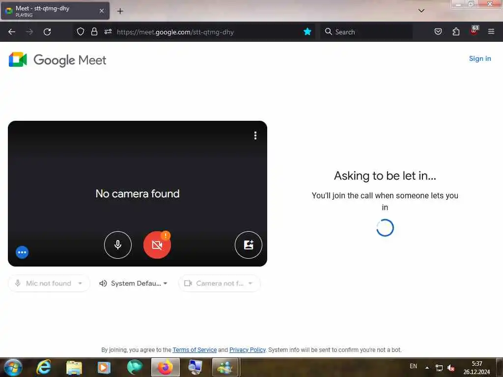
Task: Click the blue ellipsis button in preview
Action: coord(22,252)
